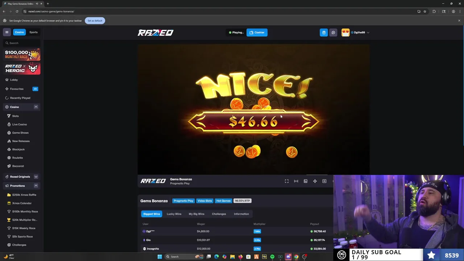Select the Challenges tab

(x=219, y=214)
